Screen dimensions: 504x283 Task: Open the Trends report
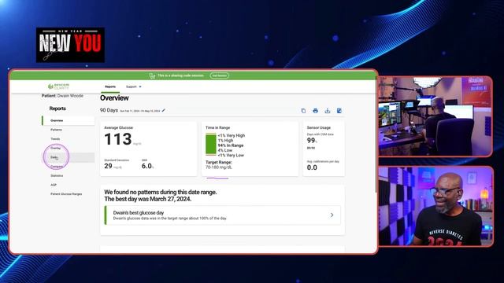pyautogui.click(x=55, y=139)
